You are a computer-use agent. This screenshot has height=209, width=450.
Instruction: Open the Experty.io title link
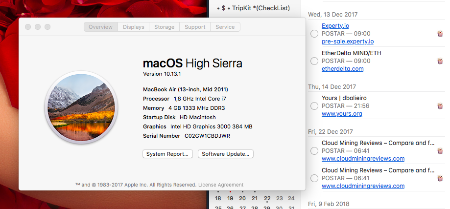pos(335,26)
